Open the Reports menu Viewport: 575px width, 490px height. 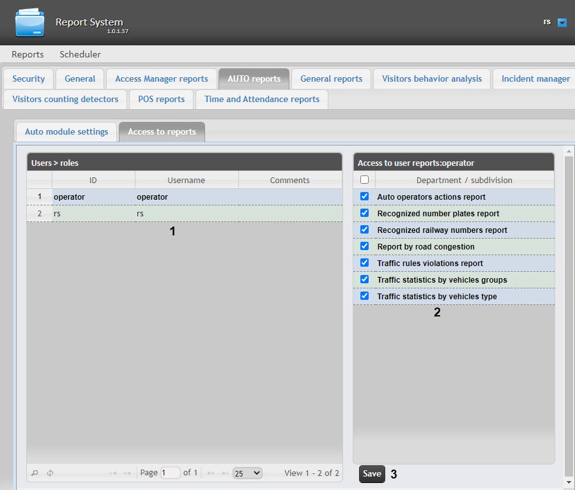(27, 54)
